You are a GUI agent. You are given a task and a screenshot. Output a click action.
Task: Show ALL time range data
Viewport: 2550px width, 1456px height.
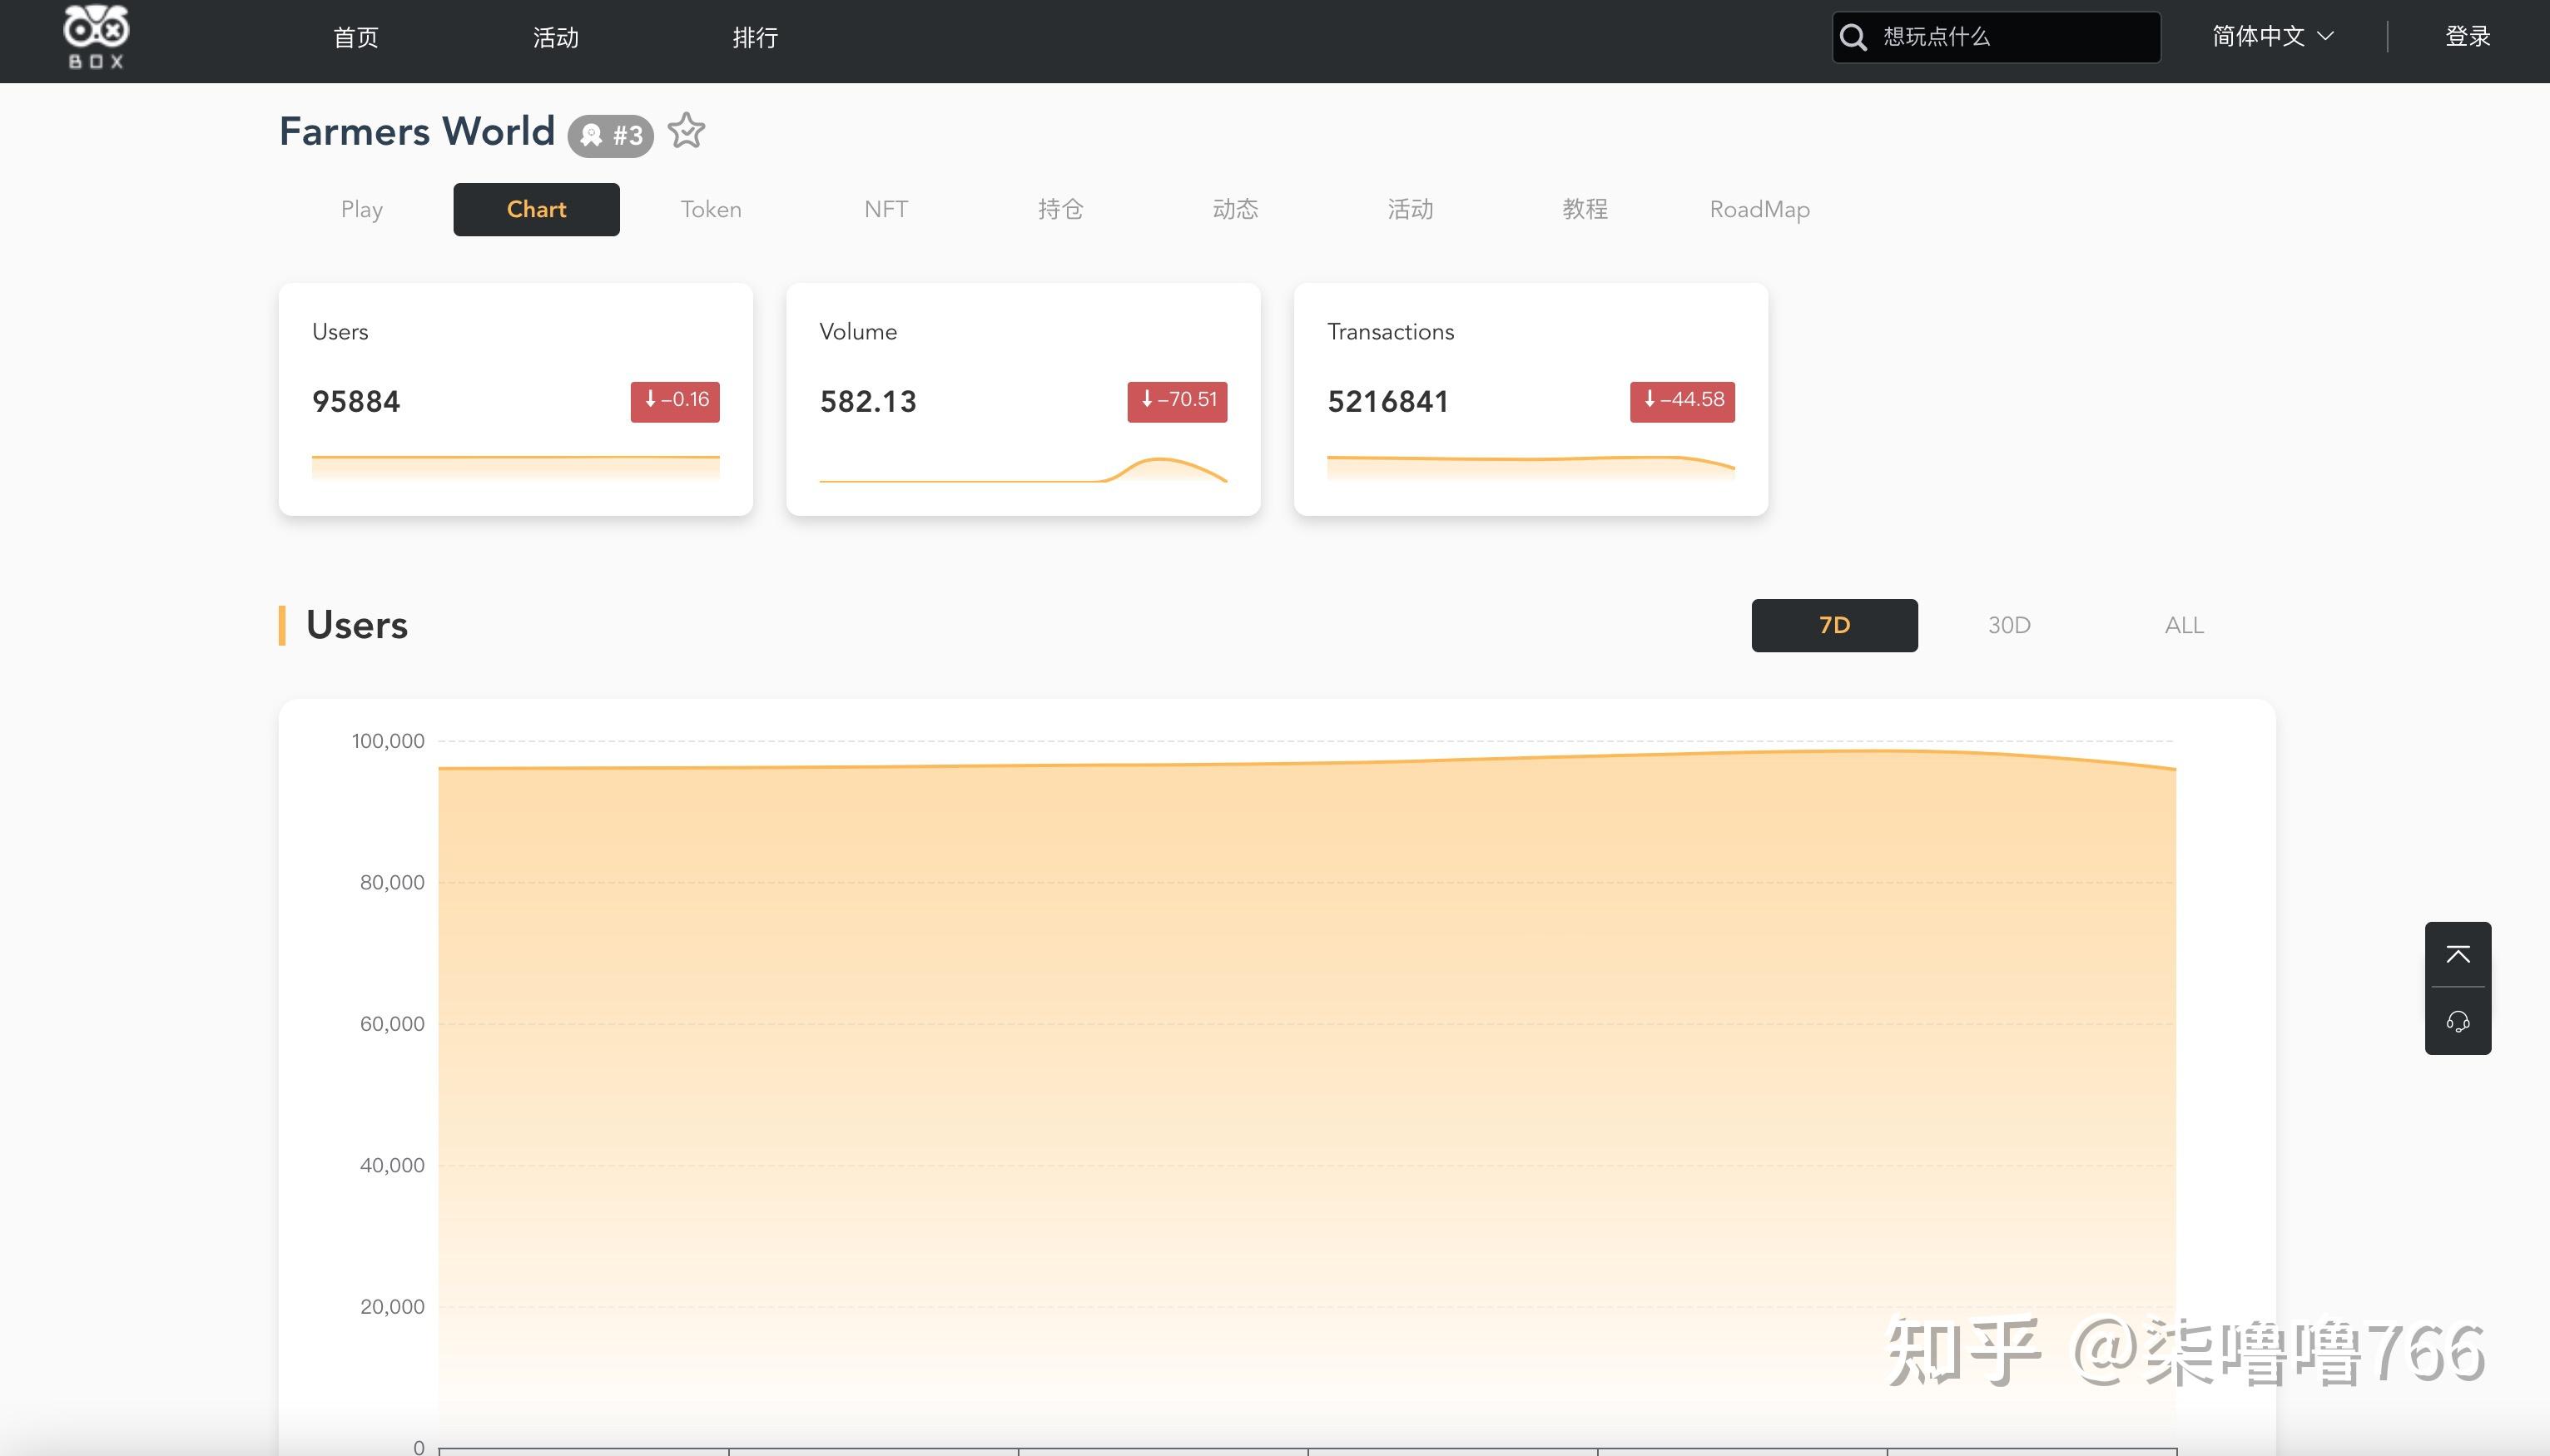click(2184, 625)
